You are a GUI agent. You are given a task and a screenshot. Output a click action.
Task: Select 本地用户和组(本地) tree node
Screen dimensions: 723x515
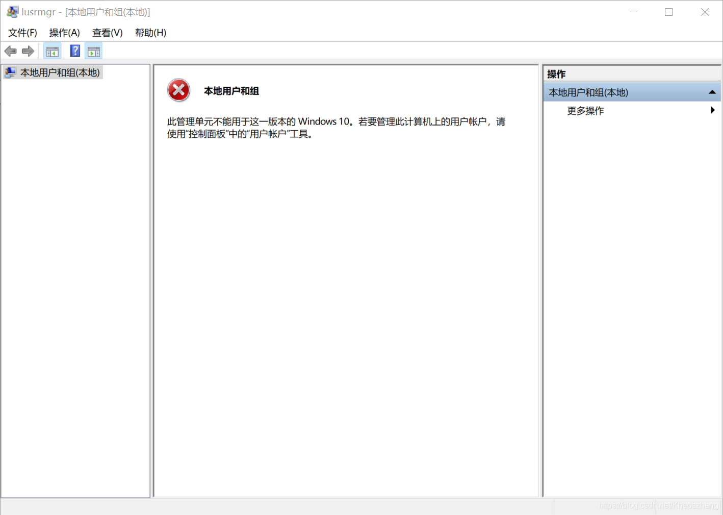point(60,72)
